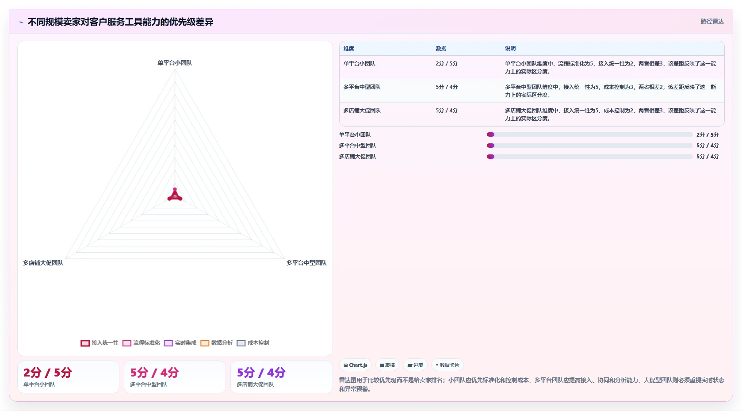This screenshot has height=411, width=742.
Task: Click the 表格 tag chip
Action: tap(387, 365)
